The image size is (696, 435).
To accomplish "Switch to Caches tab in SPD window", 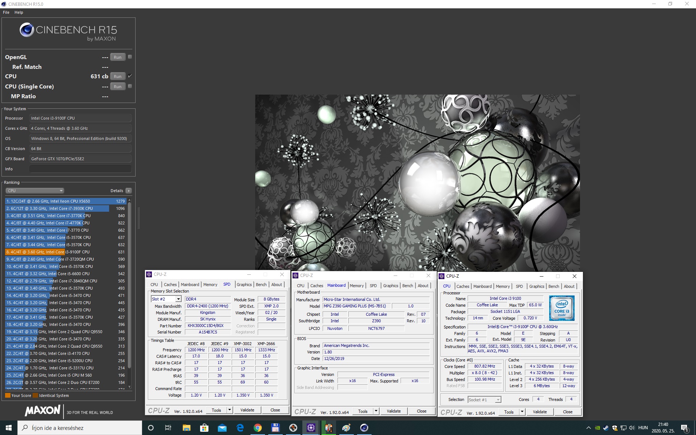I will pos(170,285).
